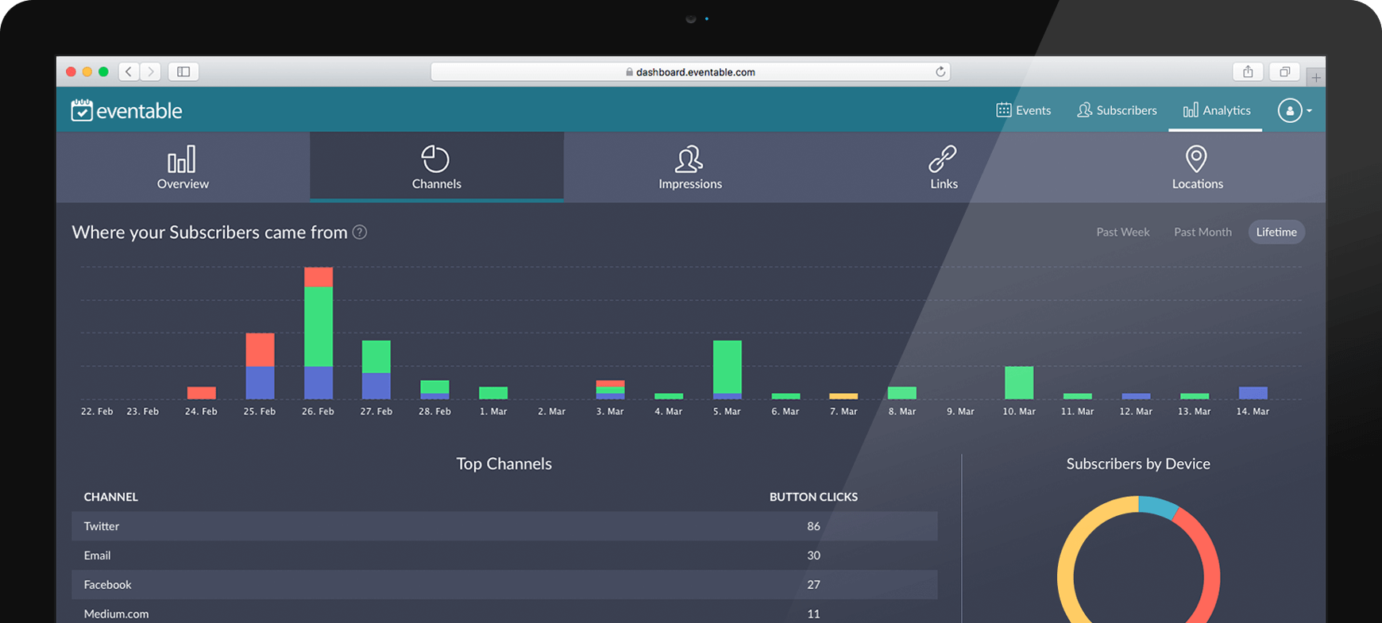Click the 8. Mar green bar
The height and width of the screenshot is (623, 1382).
coord(902,393)
